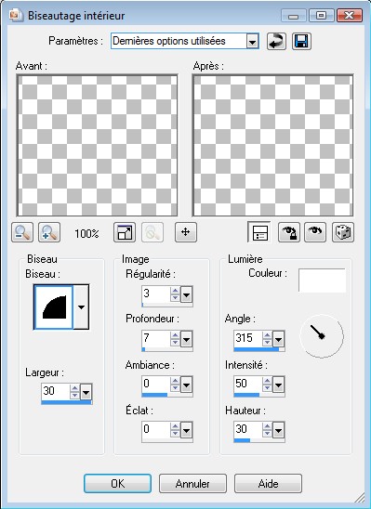The height and width of the screenshot is (509, 371).
Task: Click the Intensité spinner arrows
Action: click(x=267, y=385)
